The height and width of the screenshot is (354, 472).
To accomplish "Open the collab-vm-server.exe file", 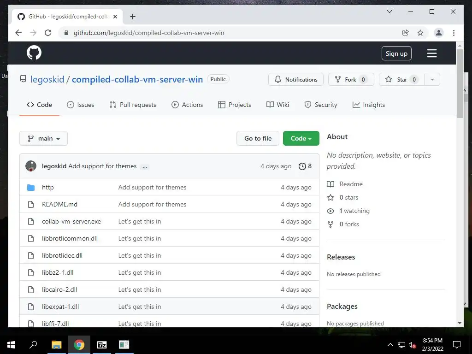I will pos(71,222).
